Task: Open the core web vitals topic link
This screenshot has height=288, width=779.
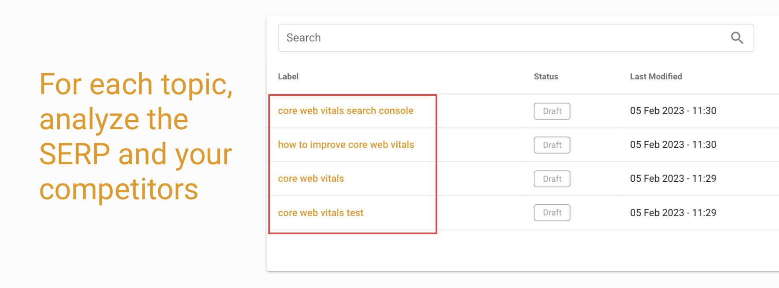Action: [311, 178]
